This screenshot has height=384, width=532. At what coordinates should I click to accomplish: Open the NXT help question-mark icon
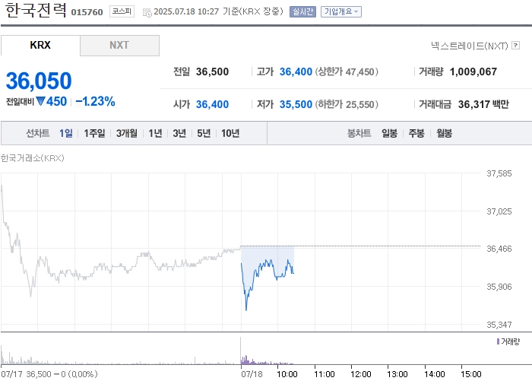[516, 45]
